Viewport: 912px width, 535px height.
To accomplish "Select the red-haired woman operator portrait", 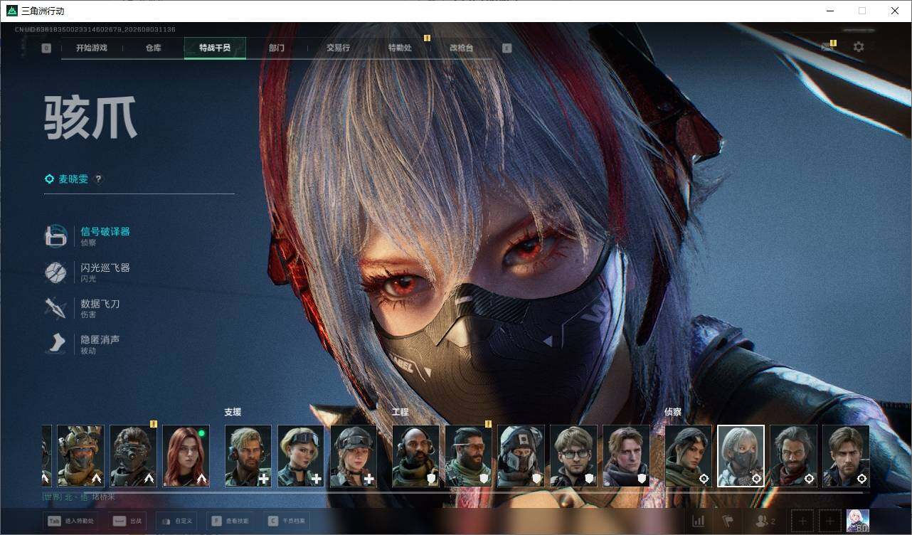I will pyautogui.click(x=186, y=456).
